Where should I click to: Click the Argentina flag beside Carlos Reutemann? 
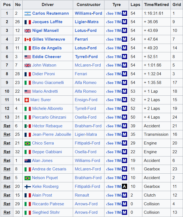pyautogui.click(x=28, y=14)
